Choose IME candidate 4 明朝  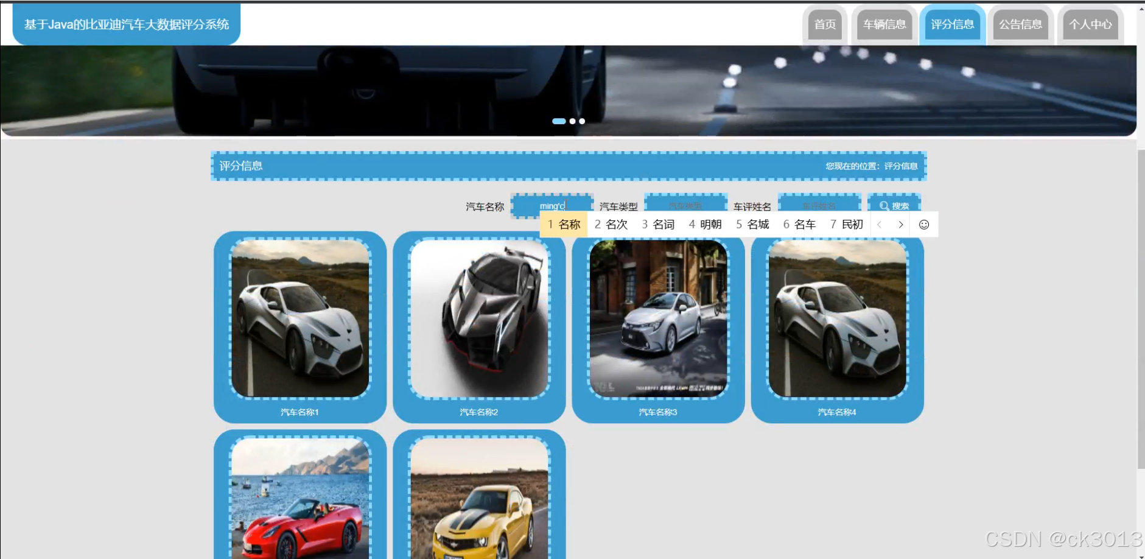705,224
